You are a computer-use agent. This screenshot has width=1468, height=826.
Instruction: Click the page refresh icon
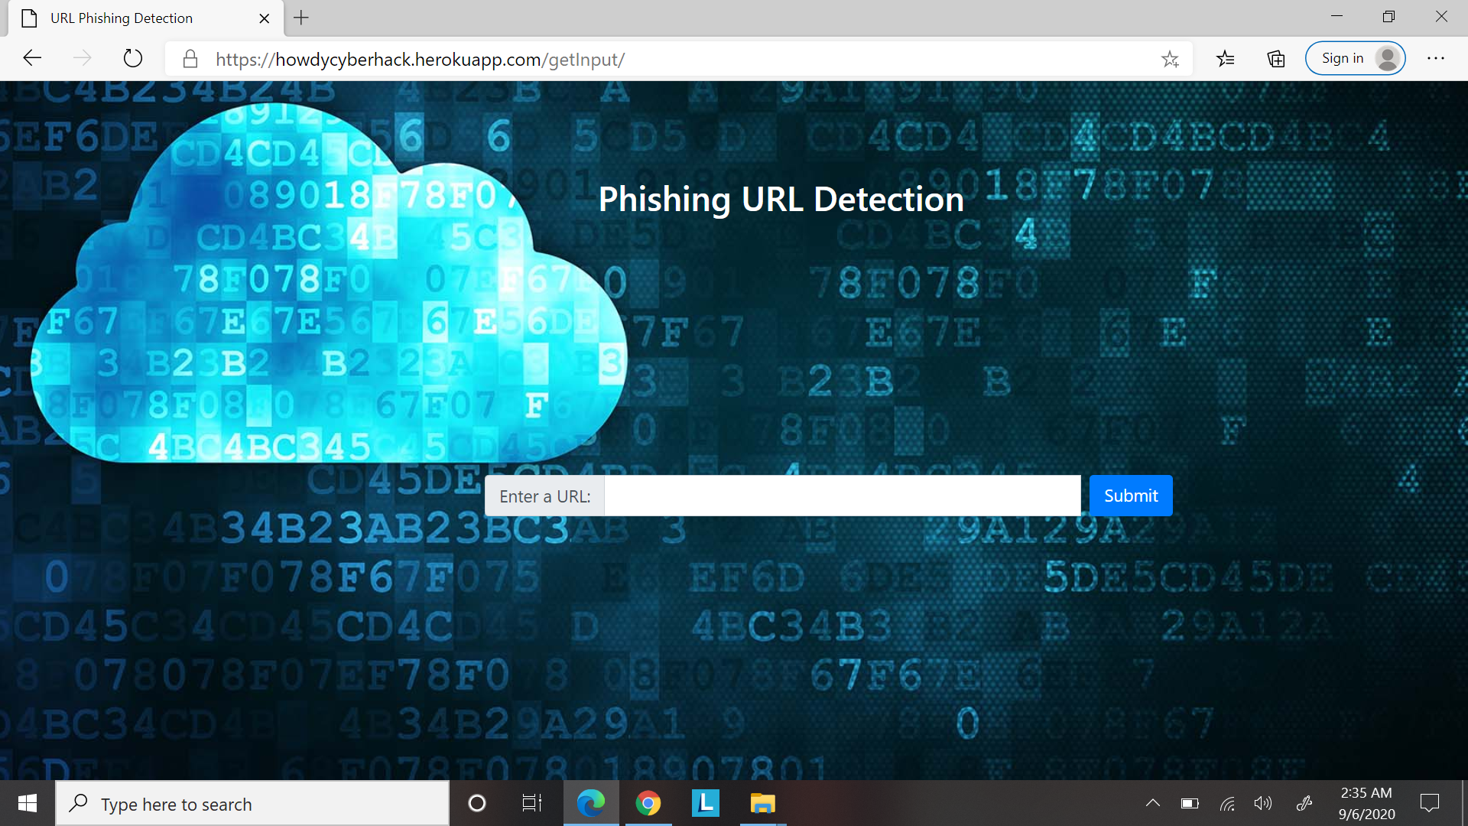(x=132, y=58)
